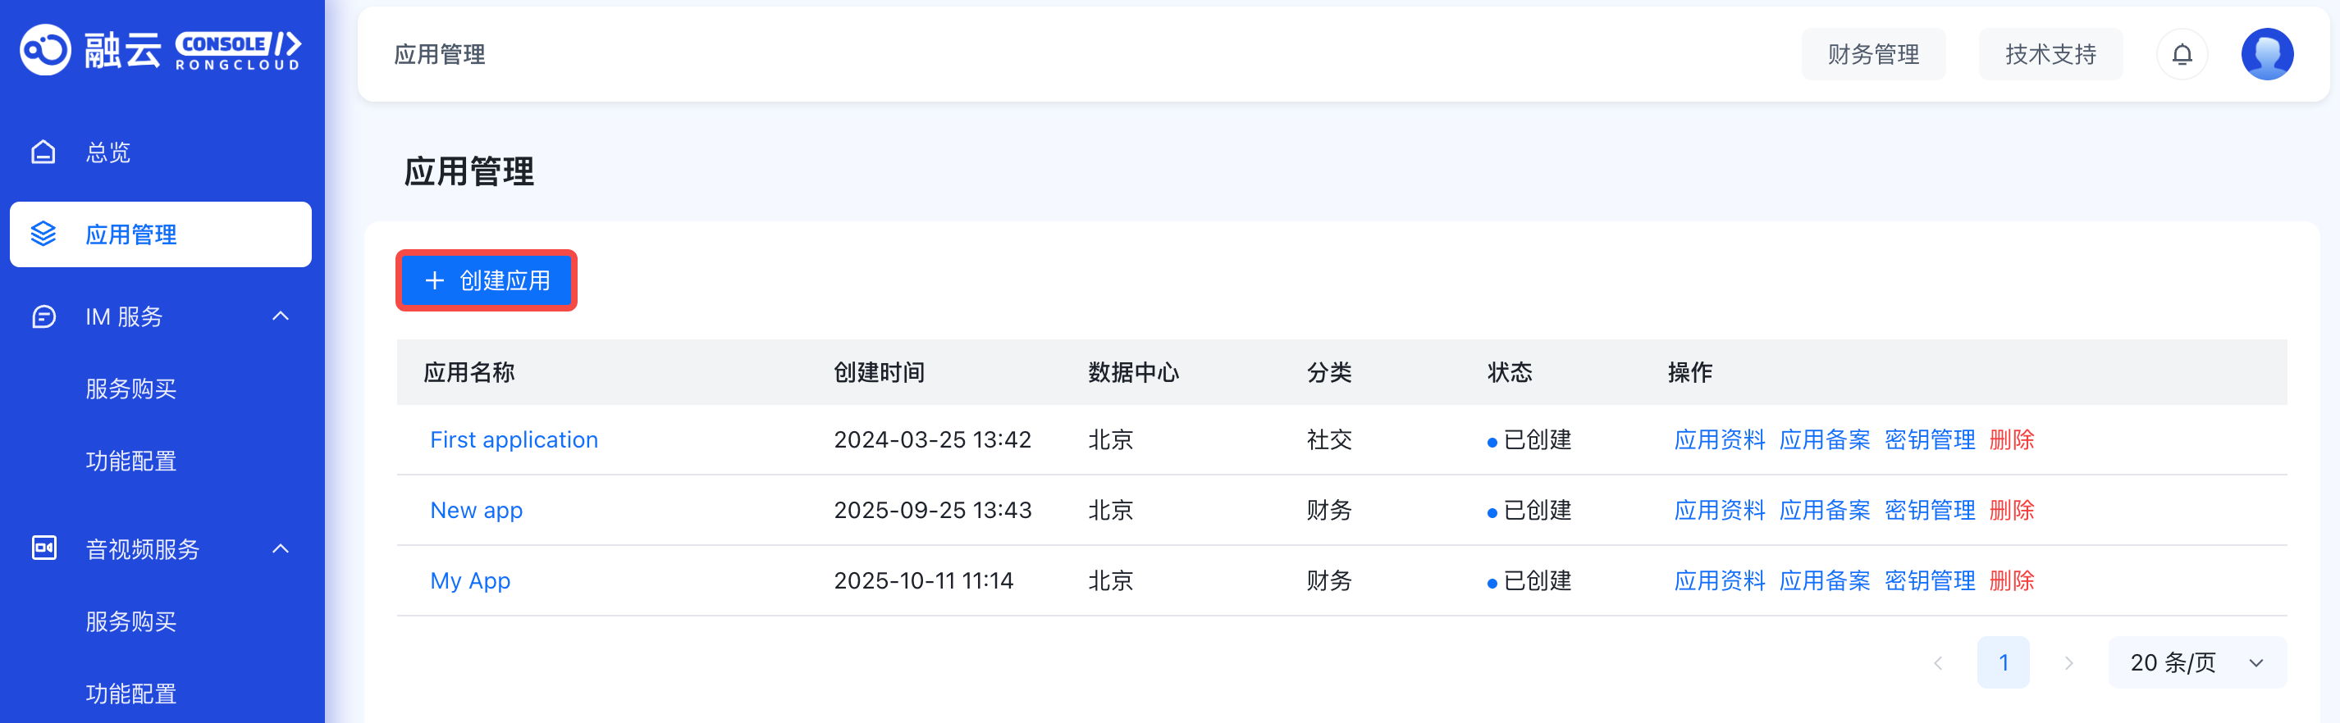Go to next page arrow in pagination
The height and width of the screenshot is (723, 2340).
[x=2068, y=663]
